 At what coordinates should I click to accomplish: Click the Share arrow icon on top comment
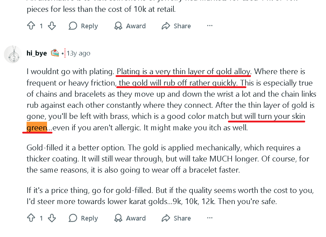[x=166, y=26]
